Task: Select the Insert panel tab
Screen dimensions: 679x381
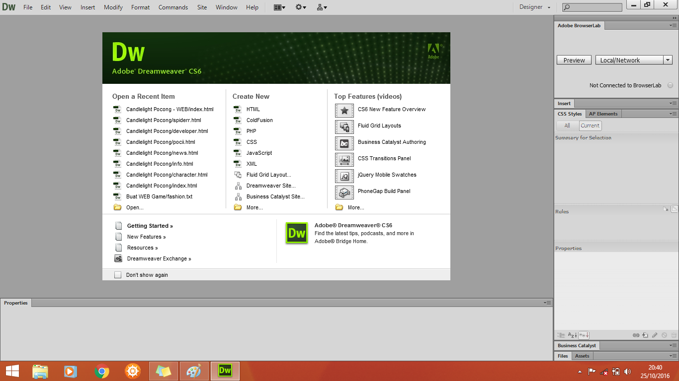Action: [564, 104]
